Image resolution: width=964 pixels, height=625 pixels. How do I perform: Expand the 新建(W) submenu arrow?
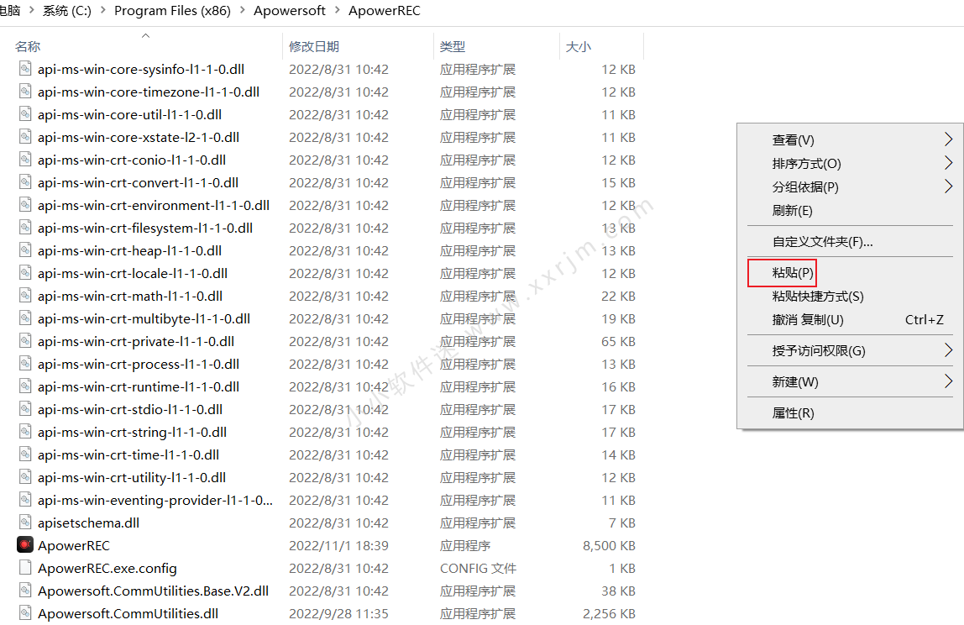(x=948, y=381)
